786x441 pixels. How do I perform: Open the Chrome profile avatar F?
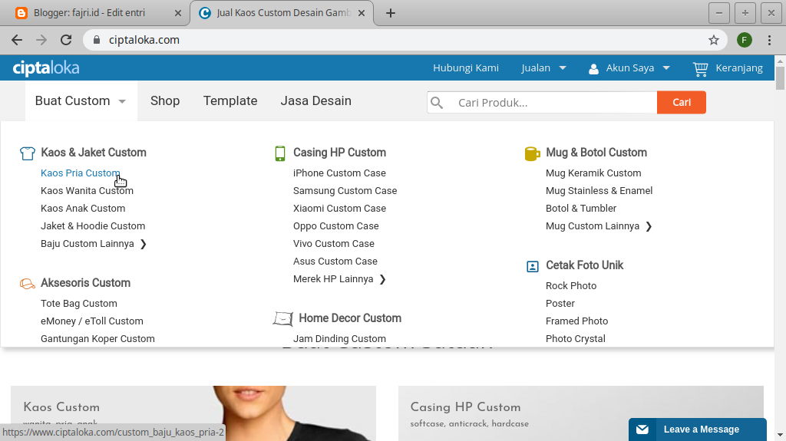point(745,40)
